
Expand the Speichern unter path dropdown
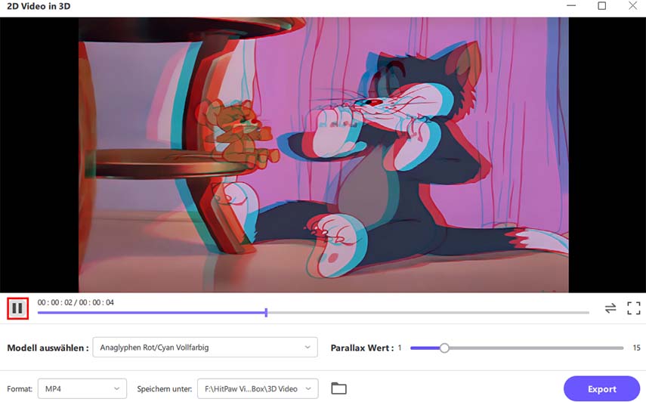coord(258,389)
